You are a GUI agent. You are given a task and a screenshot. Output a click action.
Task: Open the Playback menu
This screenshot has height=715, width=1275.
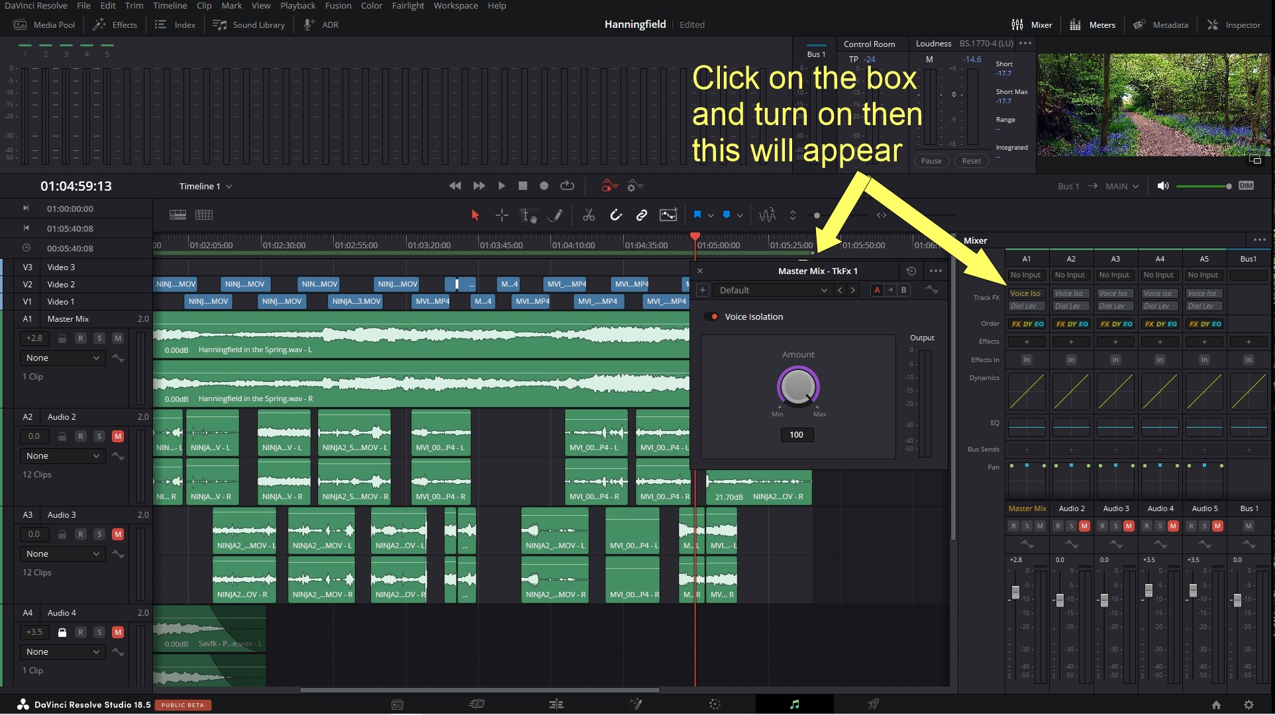click(x=297, y=5)
